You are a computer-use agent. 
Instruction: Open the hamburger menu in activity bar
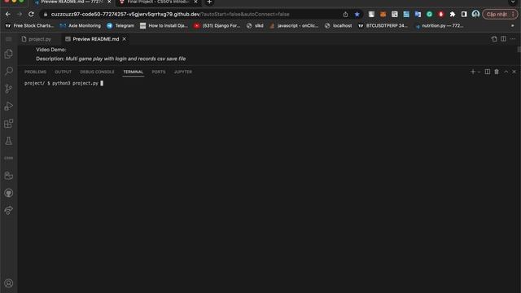click(9, 39)
